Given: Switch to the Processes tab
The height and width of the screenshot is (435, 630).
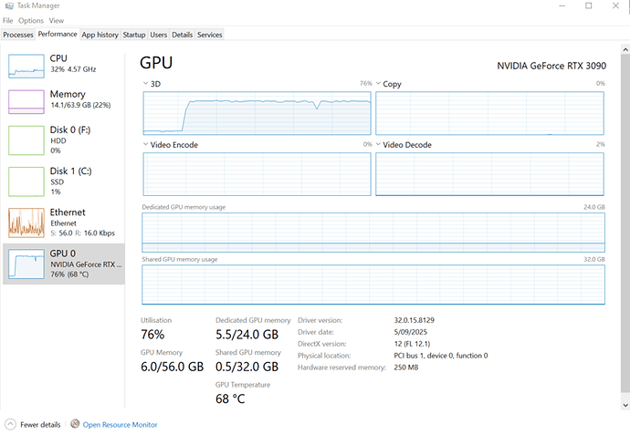Looking at the screenshot, I should (x=18, y=35).
